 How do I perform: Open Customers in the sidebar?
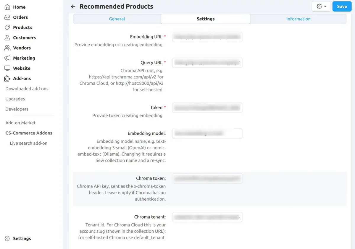24,38
